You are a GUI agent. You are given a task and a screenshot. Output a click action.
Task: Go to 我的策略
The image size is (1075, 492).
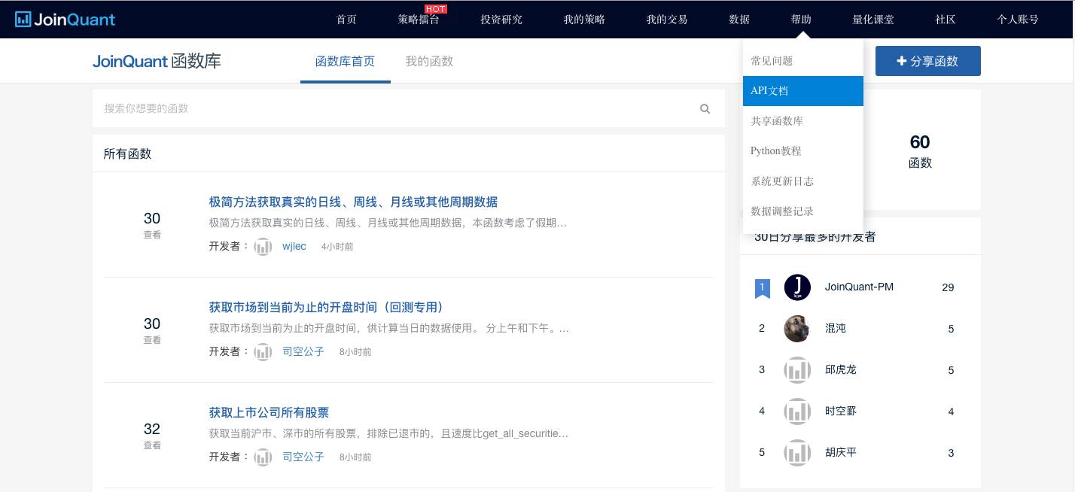(584, 20)
